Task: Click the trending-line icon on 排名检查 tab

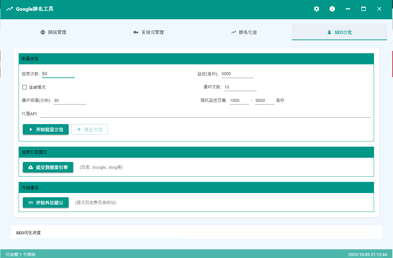Action: [233, 32]
